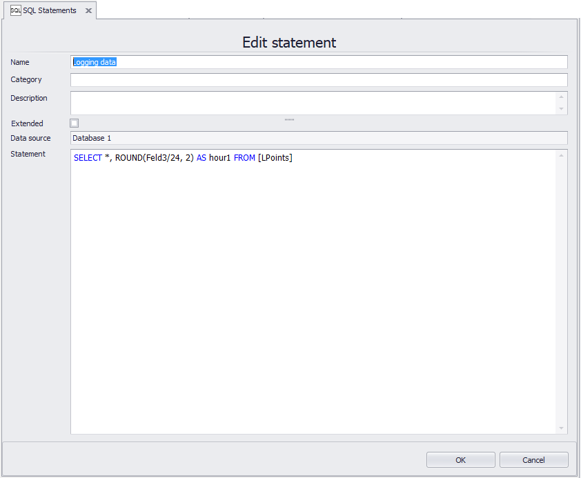Image resolution: width=581 pixels, height=478 pixels.
Task: Enable the Extended checkbox
Action: [x=75, y=123]
